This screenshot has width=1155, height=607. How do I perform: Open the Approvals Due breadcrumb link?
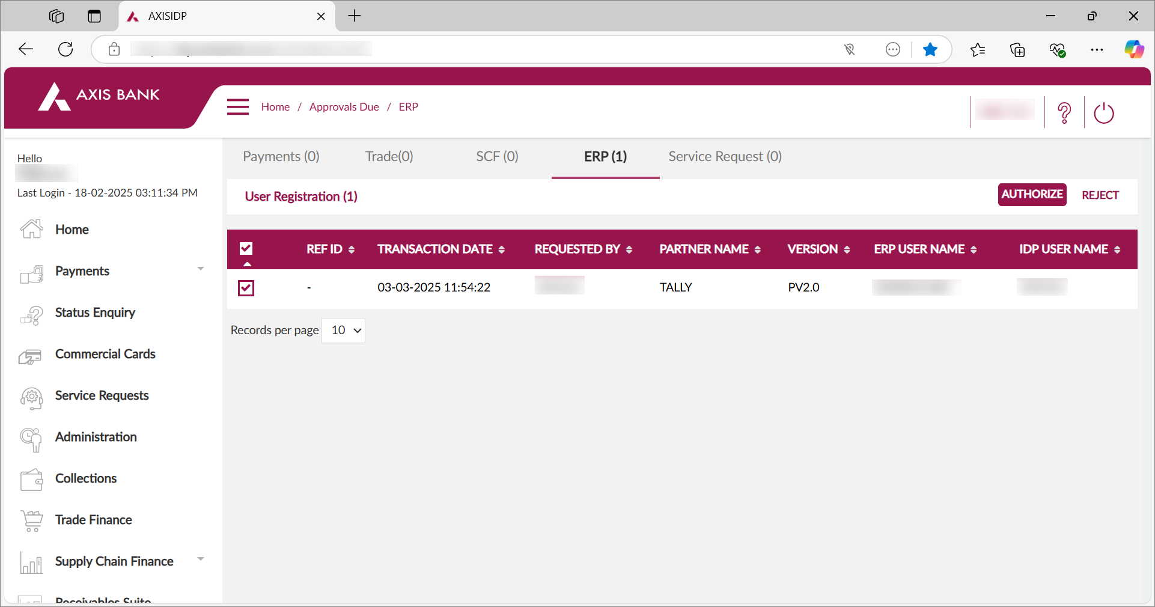point(344,107)
